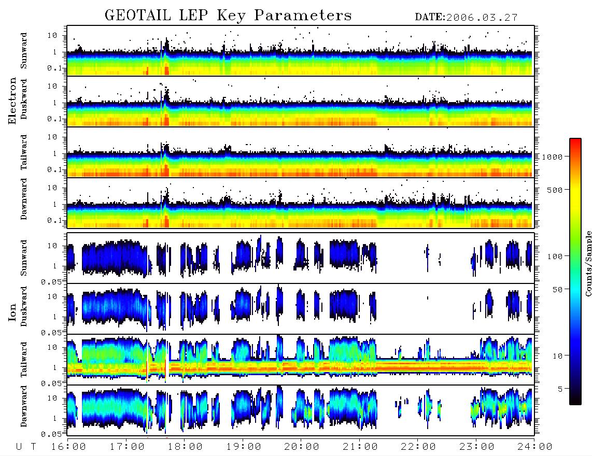Image resolution: width=592 pixels, height=456 pixels.
Task: Click the 18:00 time tick label
Action: [185, 447]
